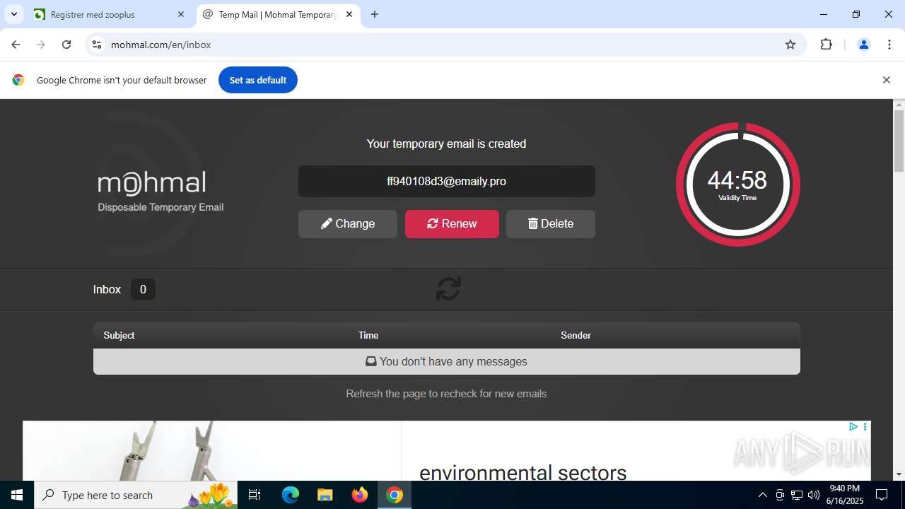Click the page vertical scrollbar thumb
Screen dimensions: 905x509
point(899,141)
